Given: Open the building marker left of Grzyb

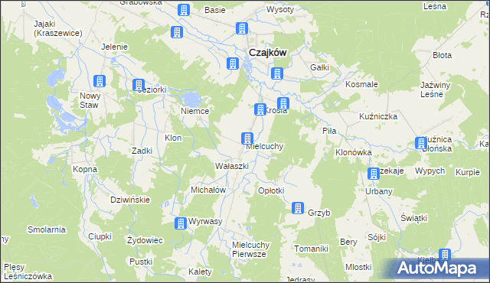Looking at the screenshot, I should click(298, 208).
